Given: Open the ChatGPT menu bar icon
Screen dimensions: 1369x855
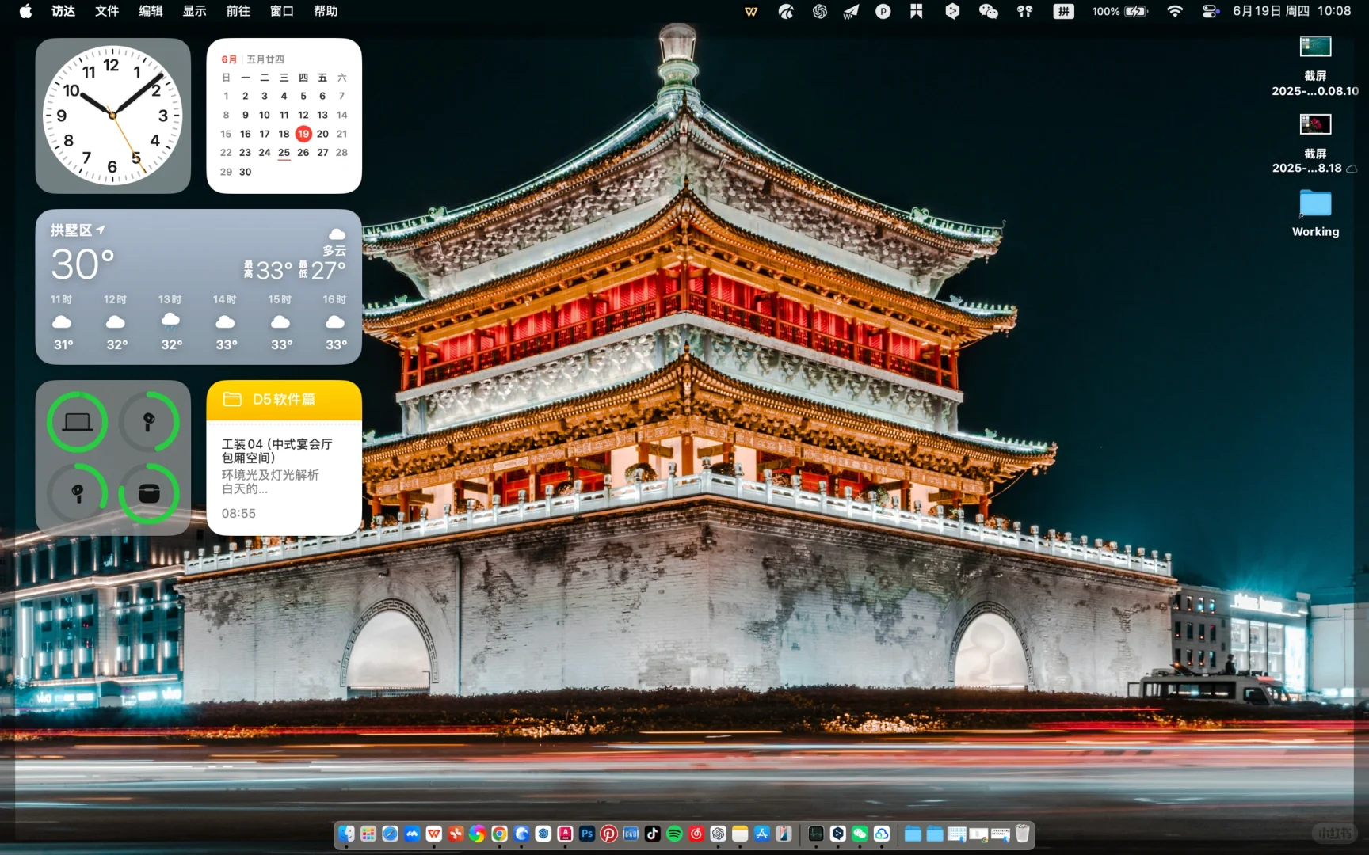Looking at the screenshot, I should [818, 11].
